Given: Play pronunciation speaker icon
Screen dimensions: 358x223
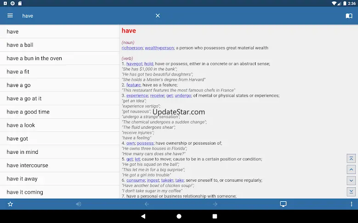Looking at the screenshot, I should 79,204.
